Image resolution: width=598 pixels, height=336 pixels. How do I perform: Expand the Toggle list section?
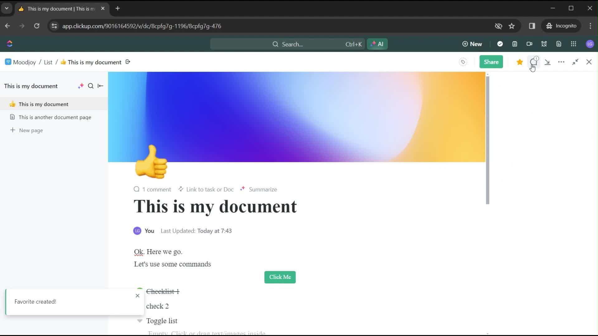pyautogui.click(x=140, y=321)
